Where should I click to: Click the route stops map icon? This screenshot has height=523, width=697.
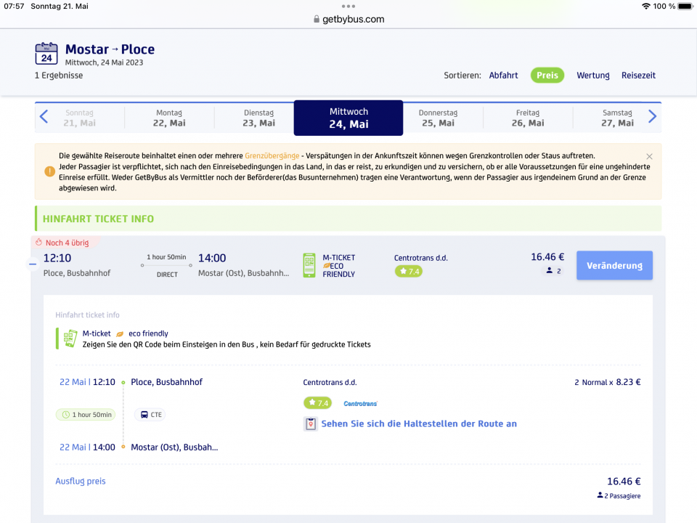tap(311, 423)
